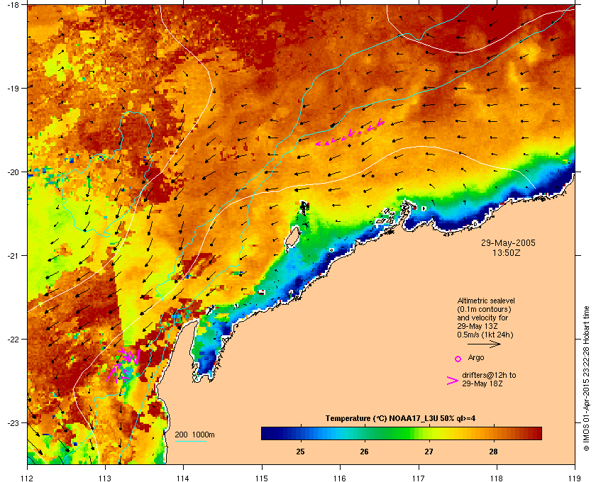Click the colorbar tick label 25

pos(300,452)
